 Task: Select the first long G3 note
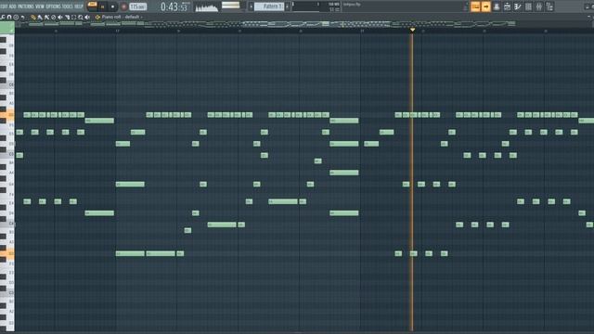[x=130, y=253]
